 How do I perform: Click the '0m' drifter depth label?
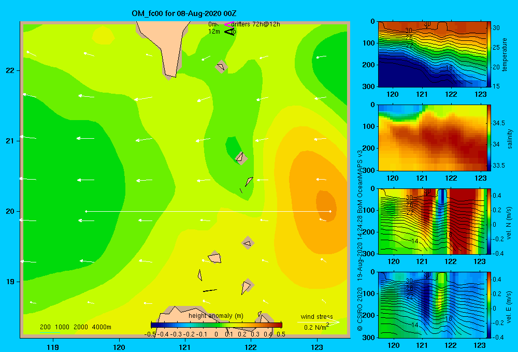tap(212, 24)
